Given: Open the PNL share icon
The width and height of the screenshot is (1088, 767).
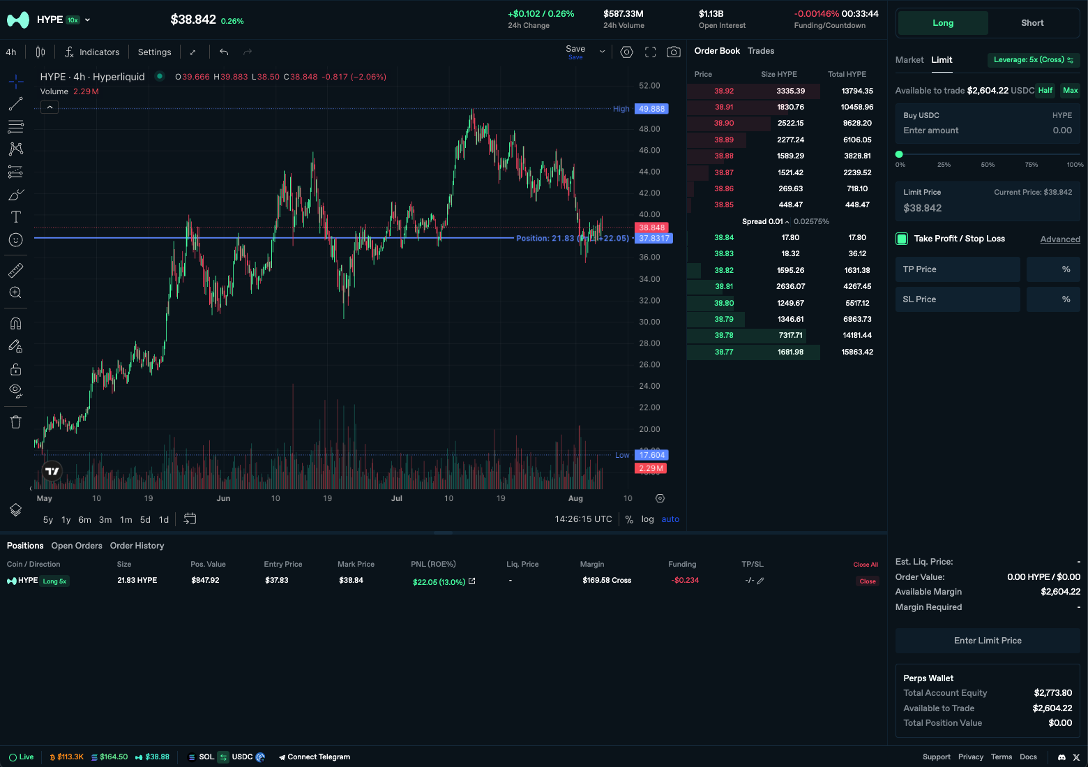Looking at the screenshot, I should pos(472,581).
